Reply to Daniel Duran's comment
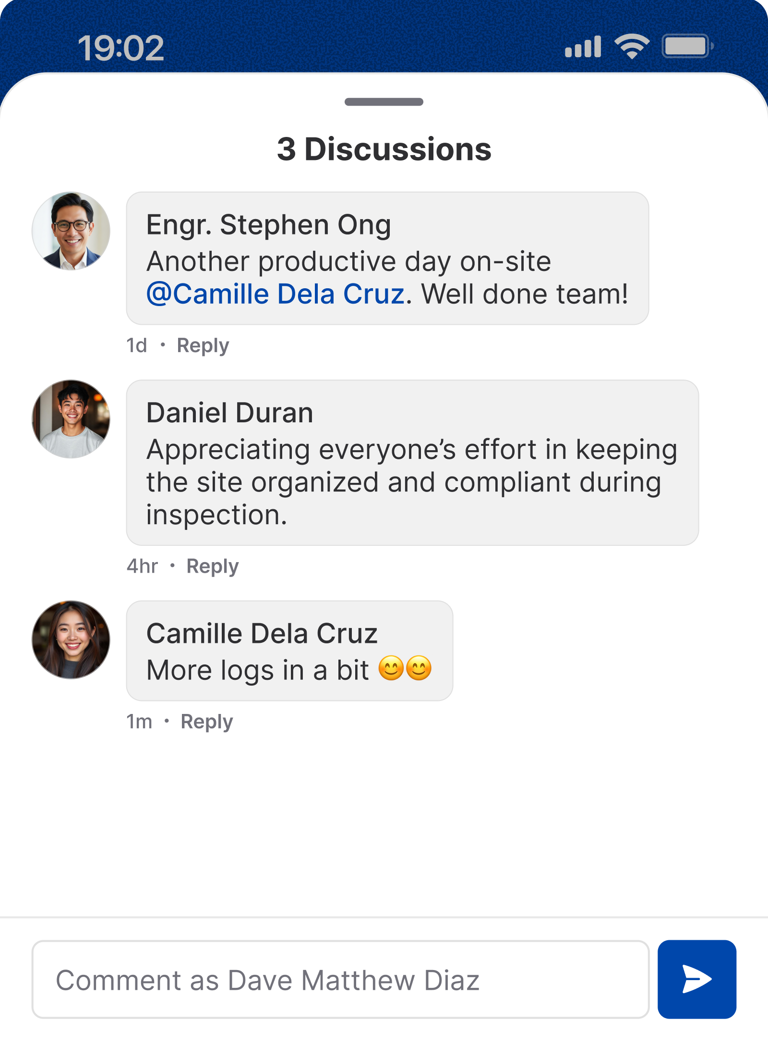This screenshot has width=768, height=1057. click(212, 566)
